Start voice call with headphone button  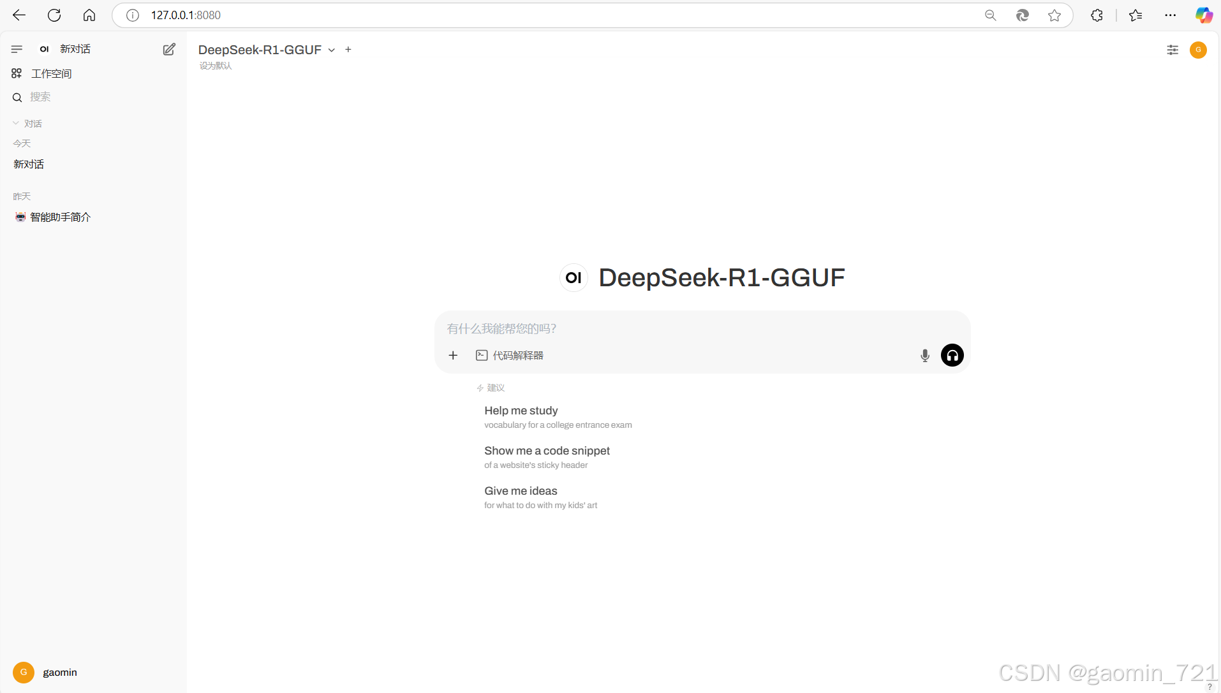click(952, 355)
